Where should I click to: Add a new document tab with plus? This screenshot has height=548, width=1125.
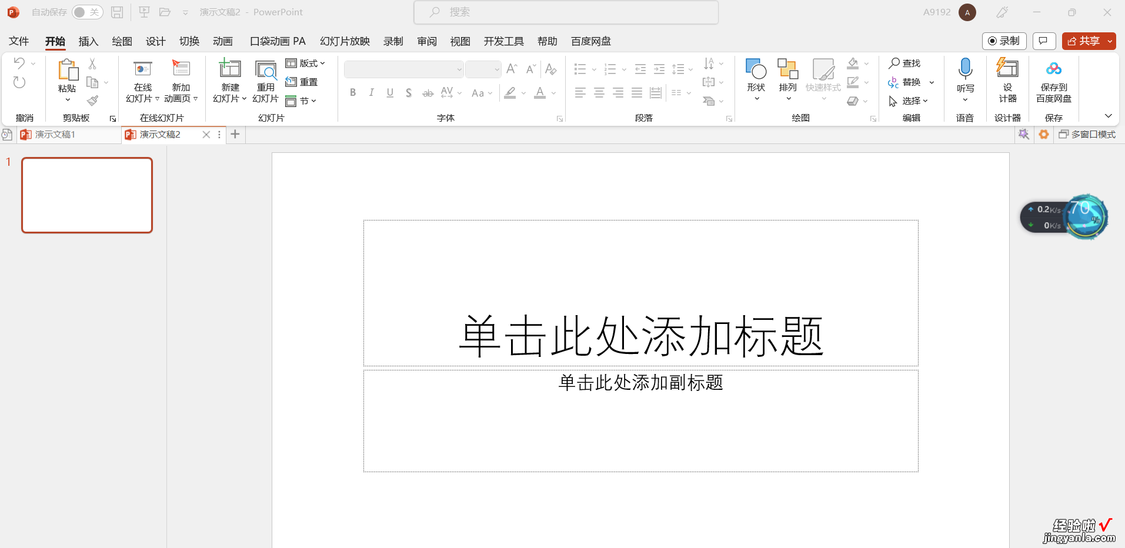point(235,134)
